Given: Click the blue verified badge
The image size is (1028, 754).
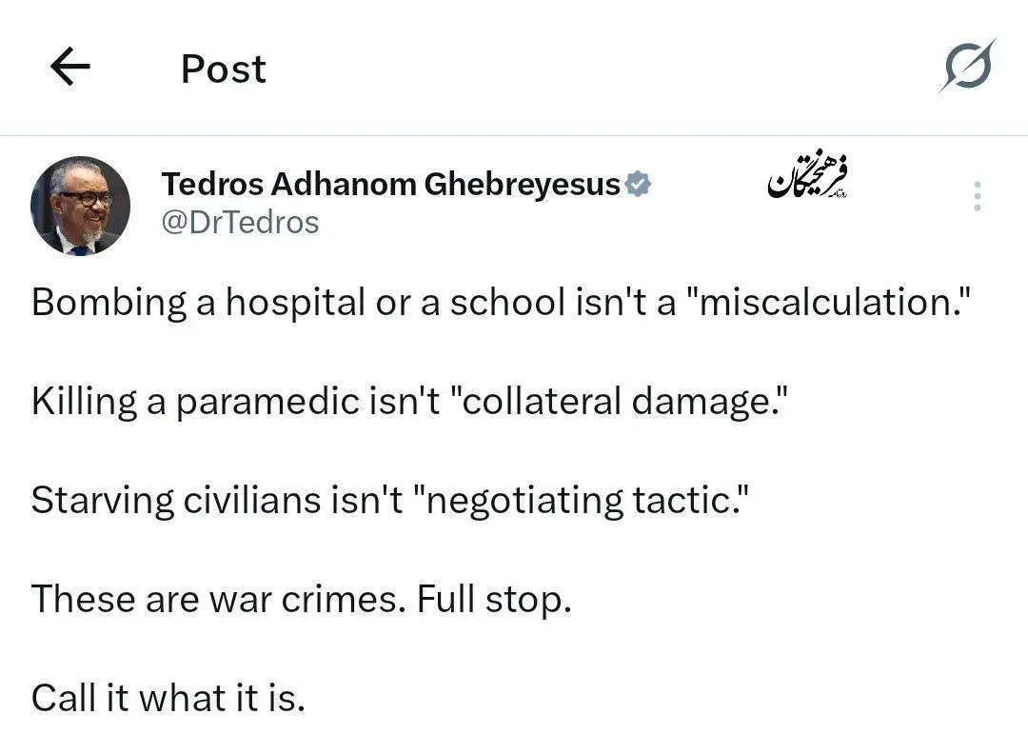Looking at the screenshot, I should [638, 185].
